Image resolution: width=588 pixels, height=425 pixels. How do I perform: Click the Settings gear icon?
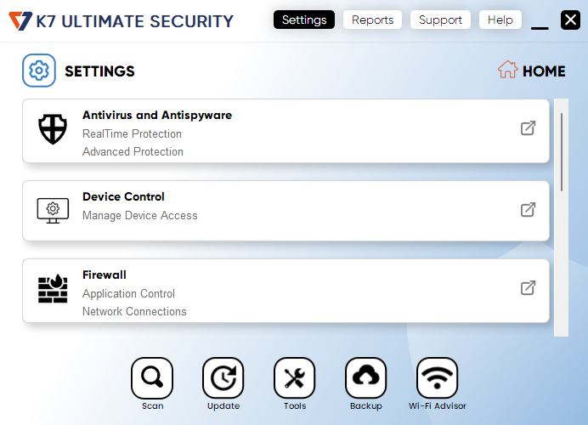pyautogui.click(x=39, y=71)
